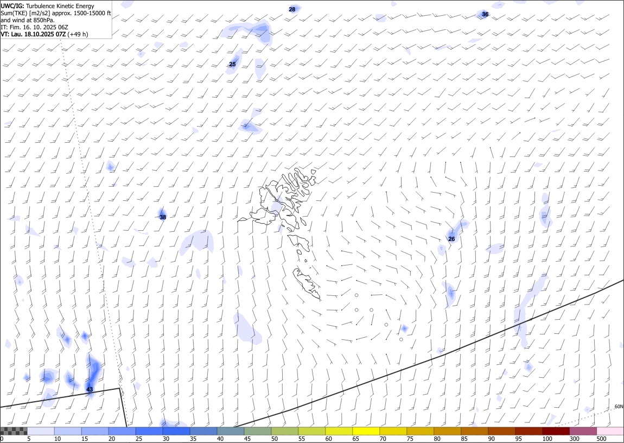Select the 40–45 gray-blue legend swatch
The image size is (624, 443).
coord(231,431)
